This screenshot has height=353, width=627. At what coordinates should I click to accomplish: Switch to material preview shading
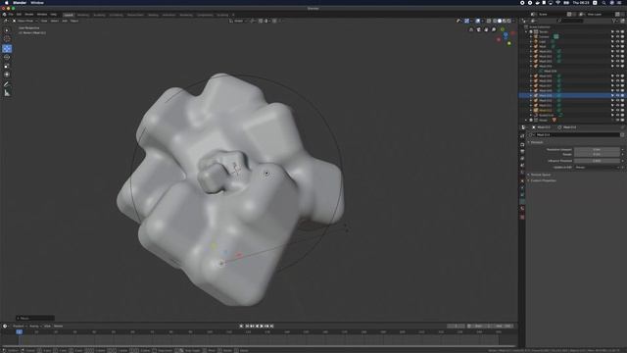505,21
